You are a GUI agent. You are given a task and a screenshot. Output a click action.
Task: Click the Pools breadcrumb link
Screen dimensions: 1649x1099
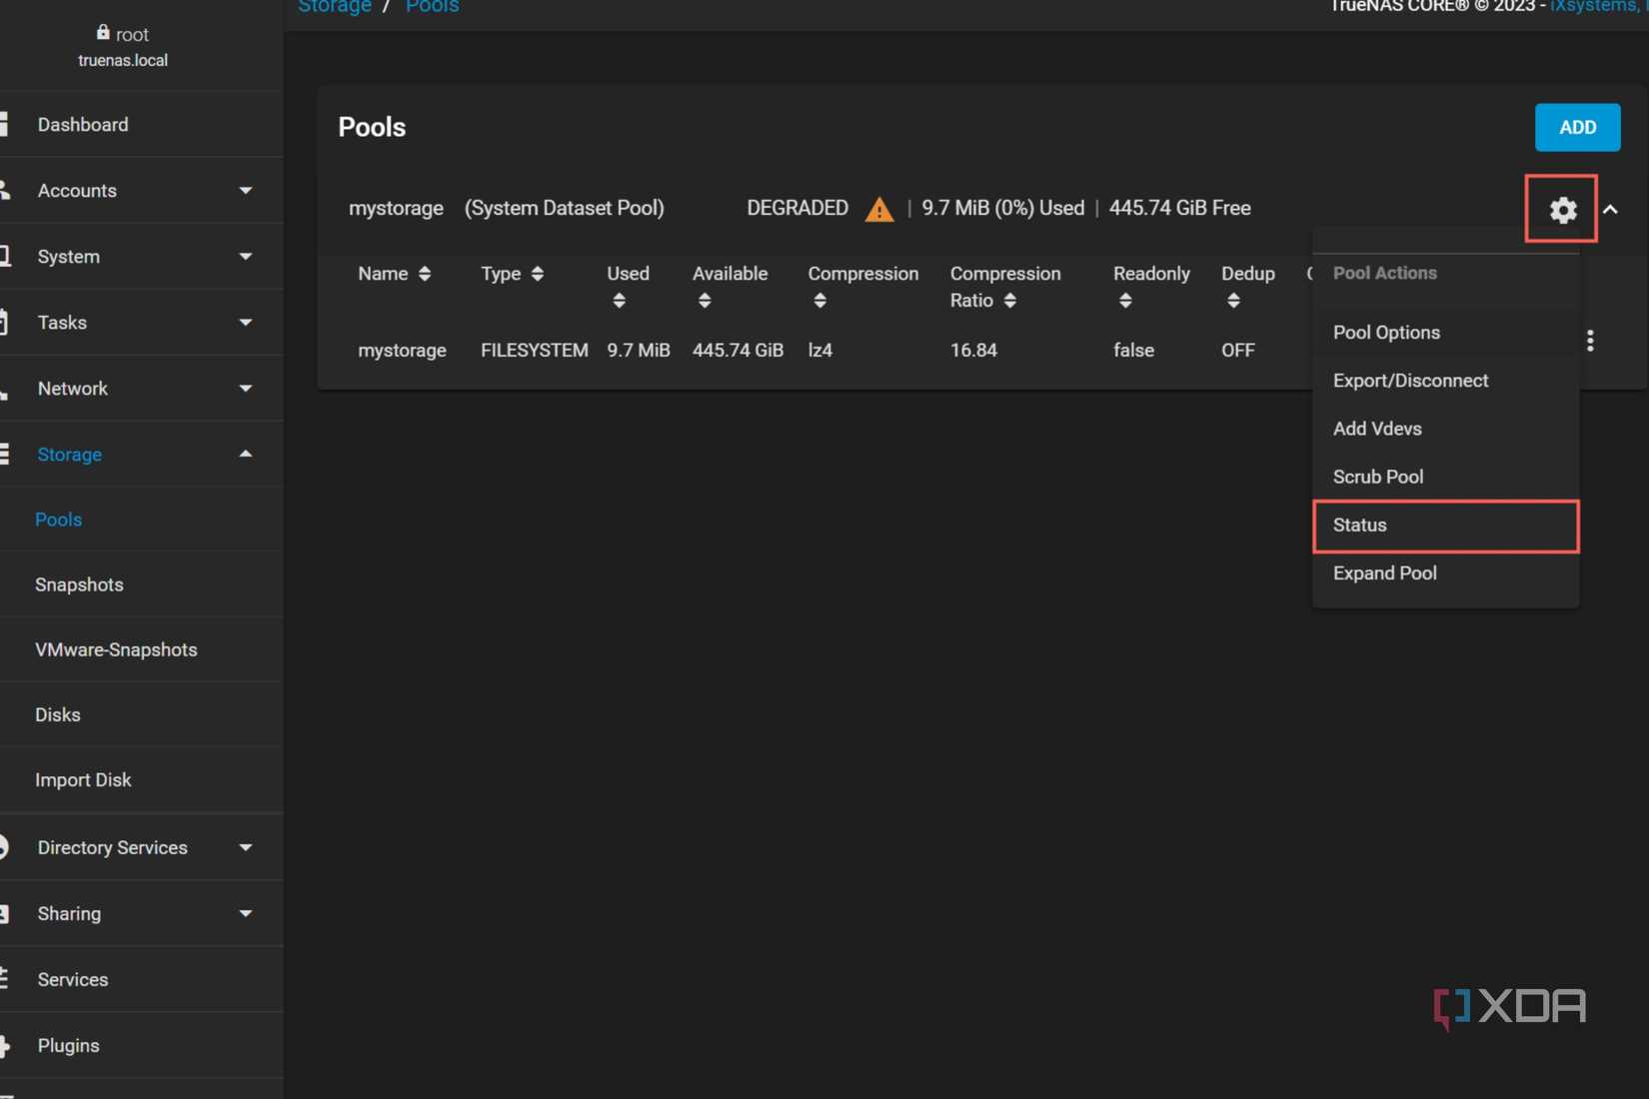coord(432,6)
